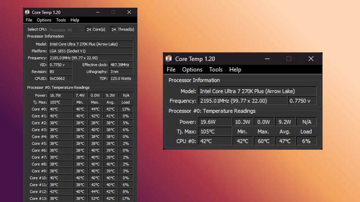Click the Core Temp app icon on the left window

[x=27, y=12]
